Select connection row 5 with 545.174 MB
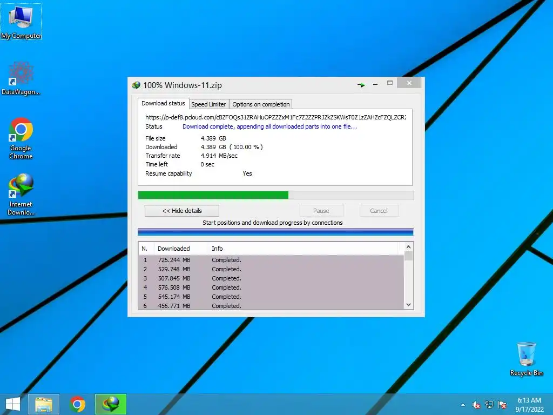Viewport: 553px width, 415px height. point(271,297)
